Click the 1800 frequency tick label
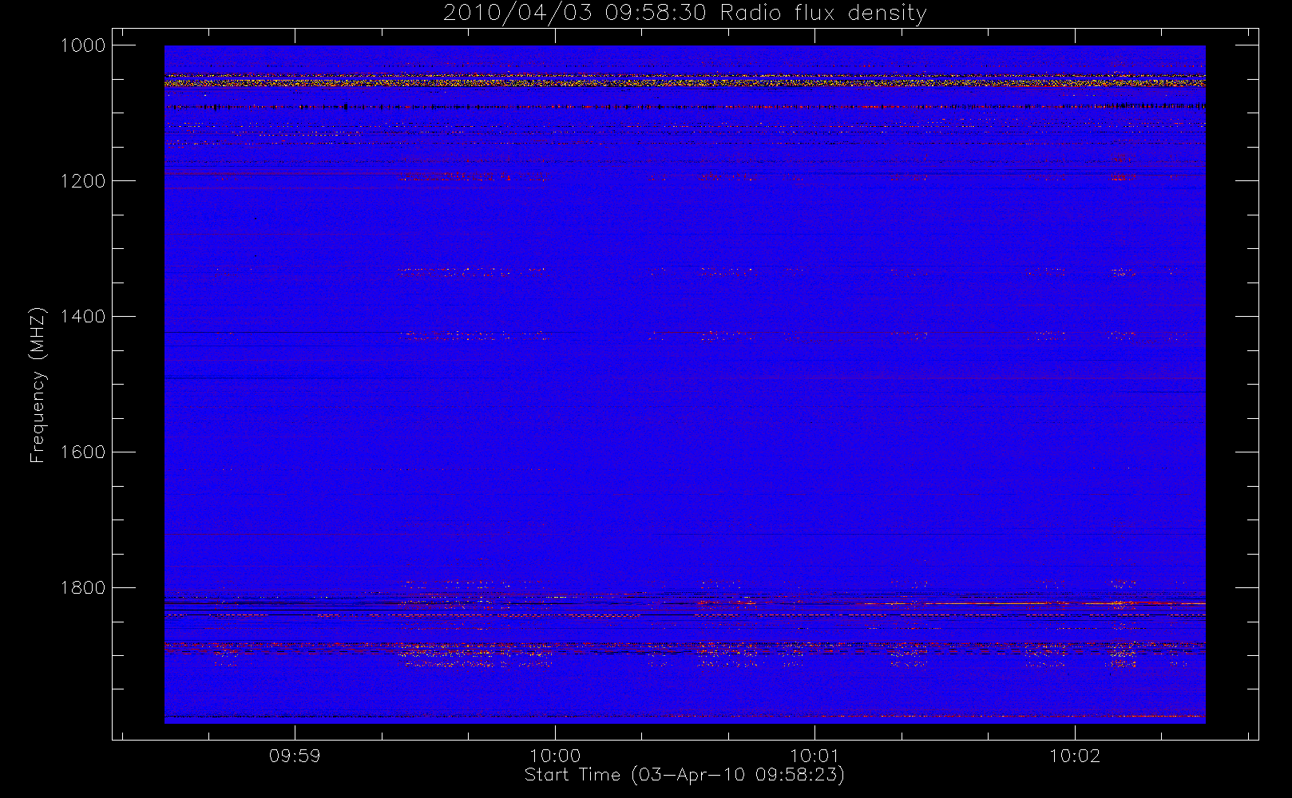The height and width of the screenshot is (798, 1292). coord(83,588)
